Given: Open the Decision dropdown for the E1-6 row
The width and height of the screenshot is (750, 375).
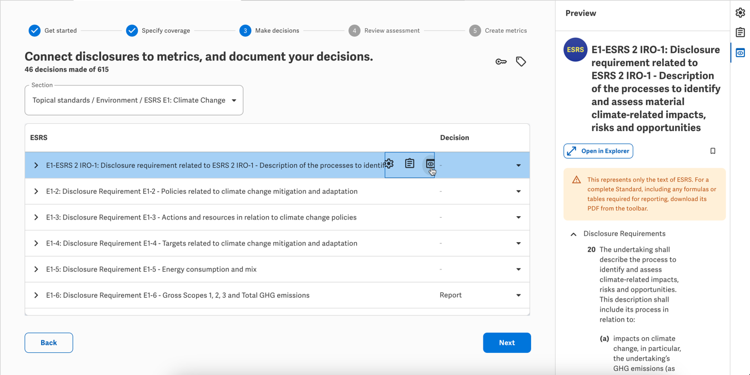Looking at the screenshot, I should (x=518, y=296).
